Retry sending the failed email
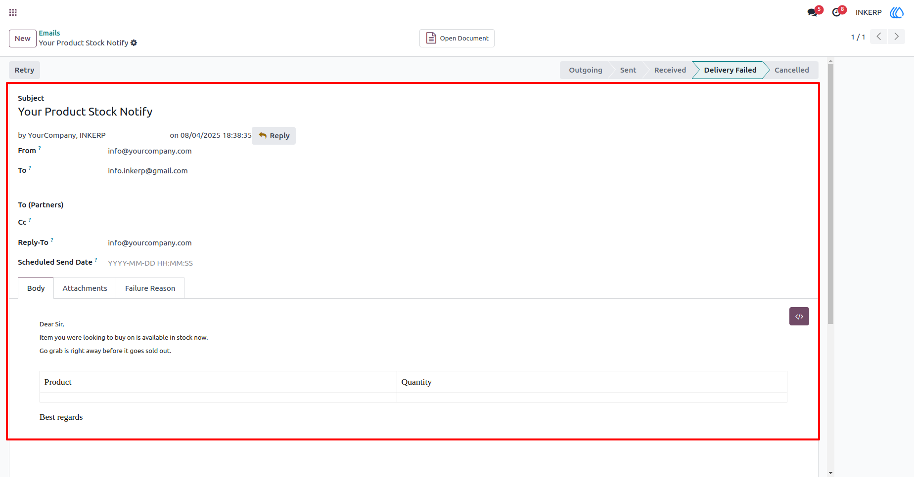Viewport: 914px width, 477px height. pos(25,70)
